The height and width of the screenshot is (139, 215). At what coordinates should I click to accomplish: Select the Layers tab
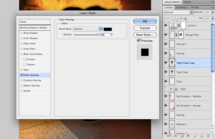click(168, 8)
